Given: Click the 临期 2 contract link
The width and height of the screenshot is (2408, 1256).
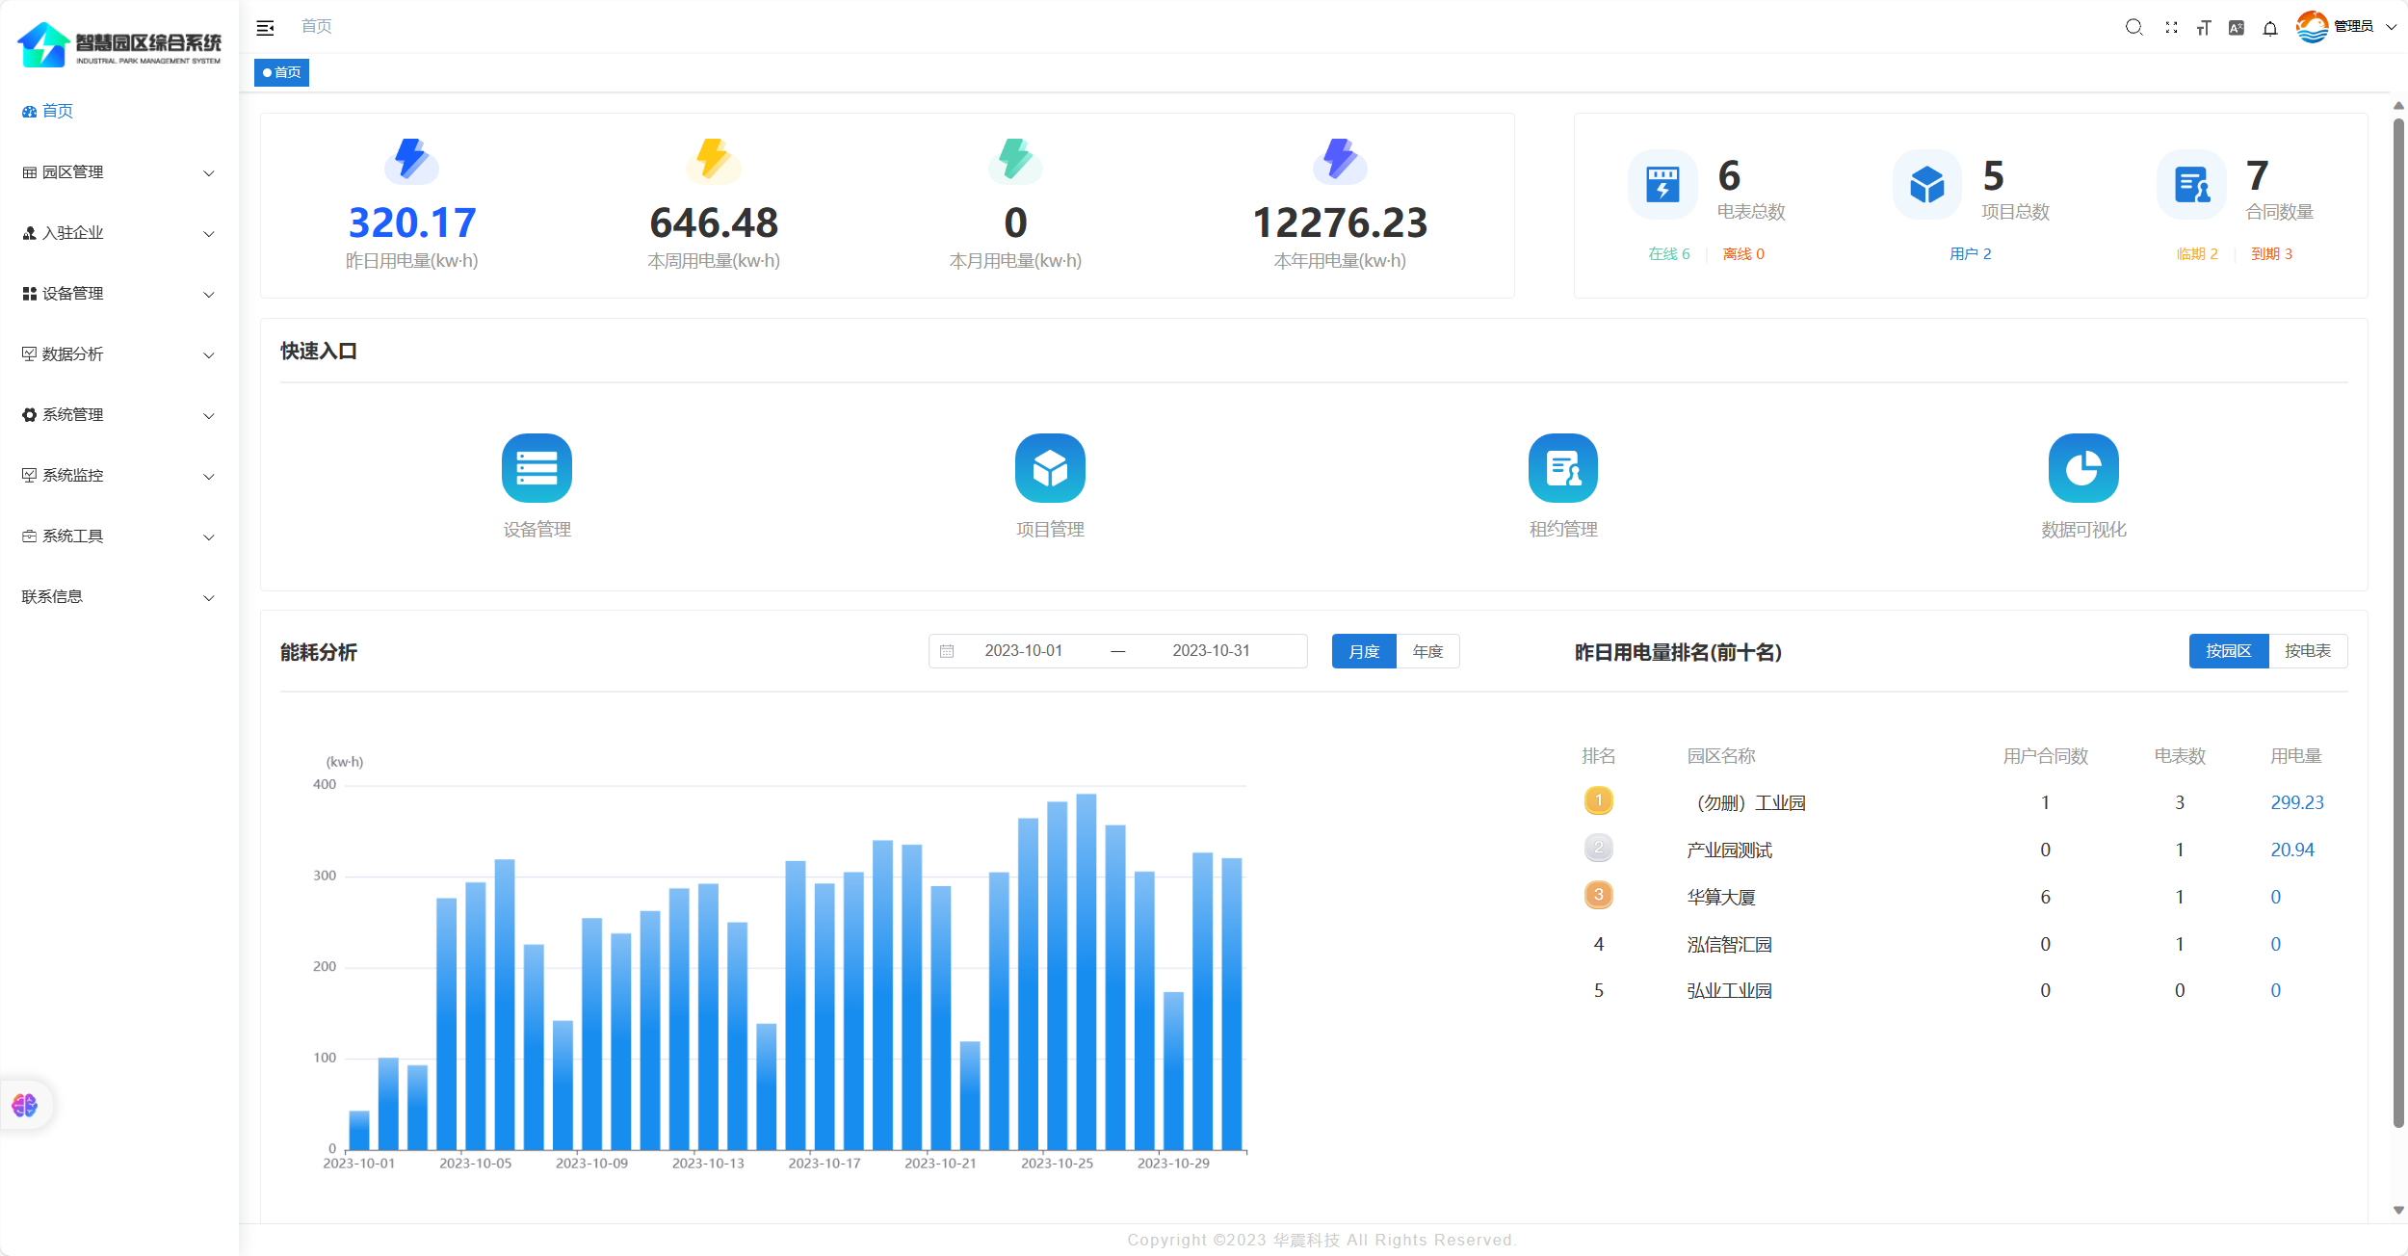Looking at the screenshot, I should pos(2197,254).
